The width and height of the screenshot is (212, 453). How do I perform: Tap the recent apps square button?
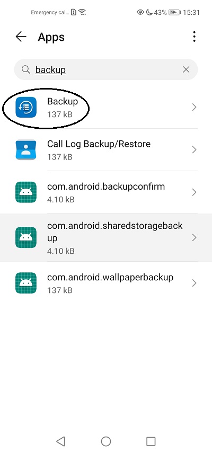pyautogui.click(x=151, y=441)
